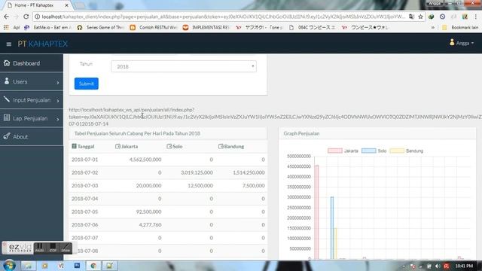Screen dimensions: 482x271
Task: Open Series Game of Thrones bookmark
Action: (x=100, y=27)
